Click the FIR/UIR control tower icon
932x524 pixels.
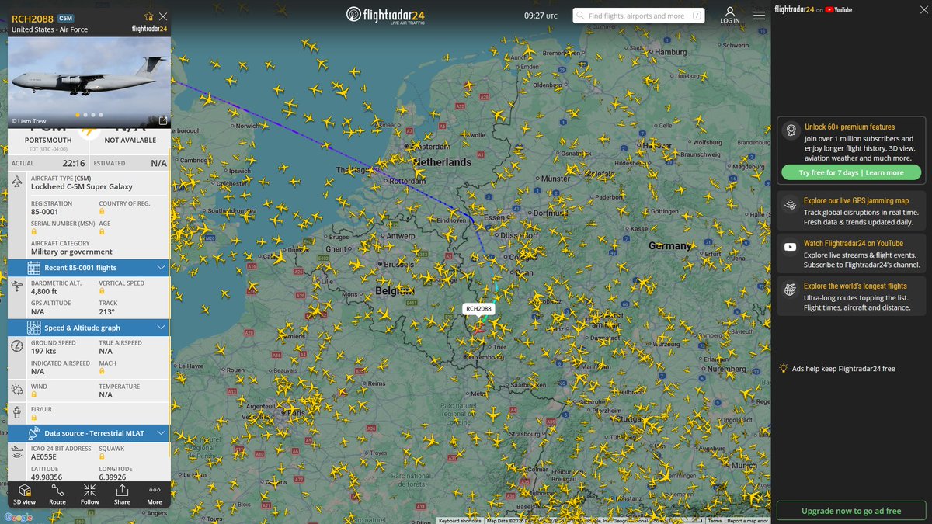[18, 413]
